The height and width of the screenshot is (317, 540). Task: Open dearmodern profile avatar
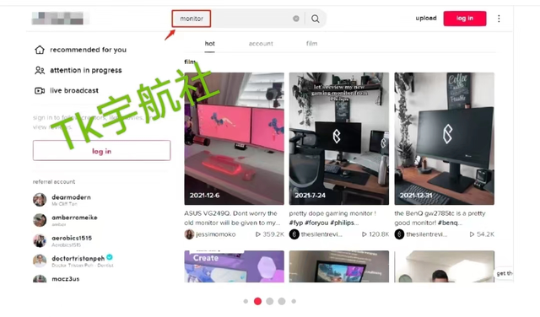tap(40, 200)
